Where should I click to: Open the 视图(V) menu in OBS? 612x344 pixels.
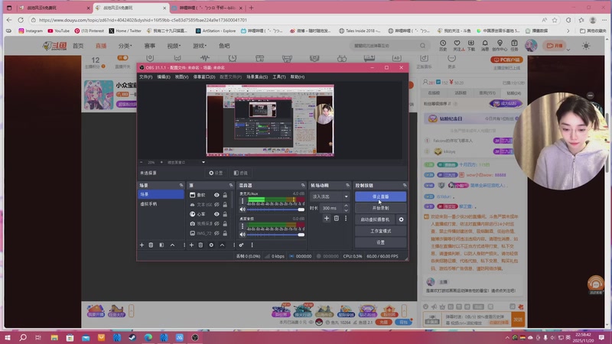pyautogui.click(x=181, y=77)
